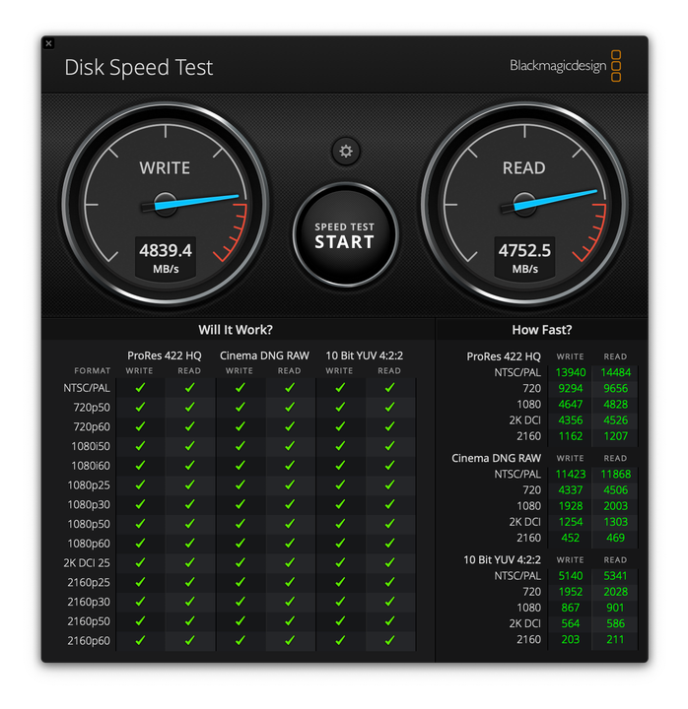Close the Disk Speed Test window
688x709 pixels.
(x=49, y=43)
